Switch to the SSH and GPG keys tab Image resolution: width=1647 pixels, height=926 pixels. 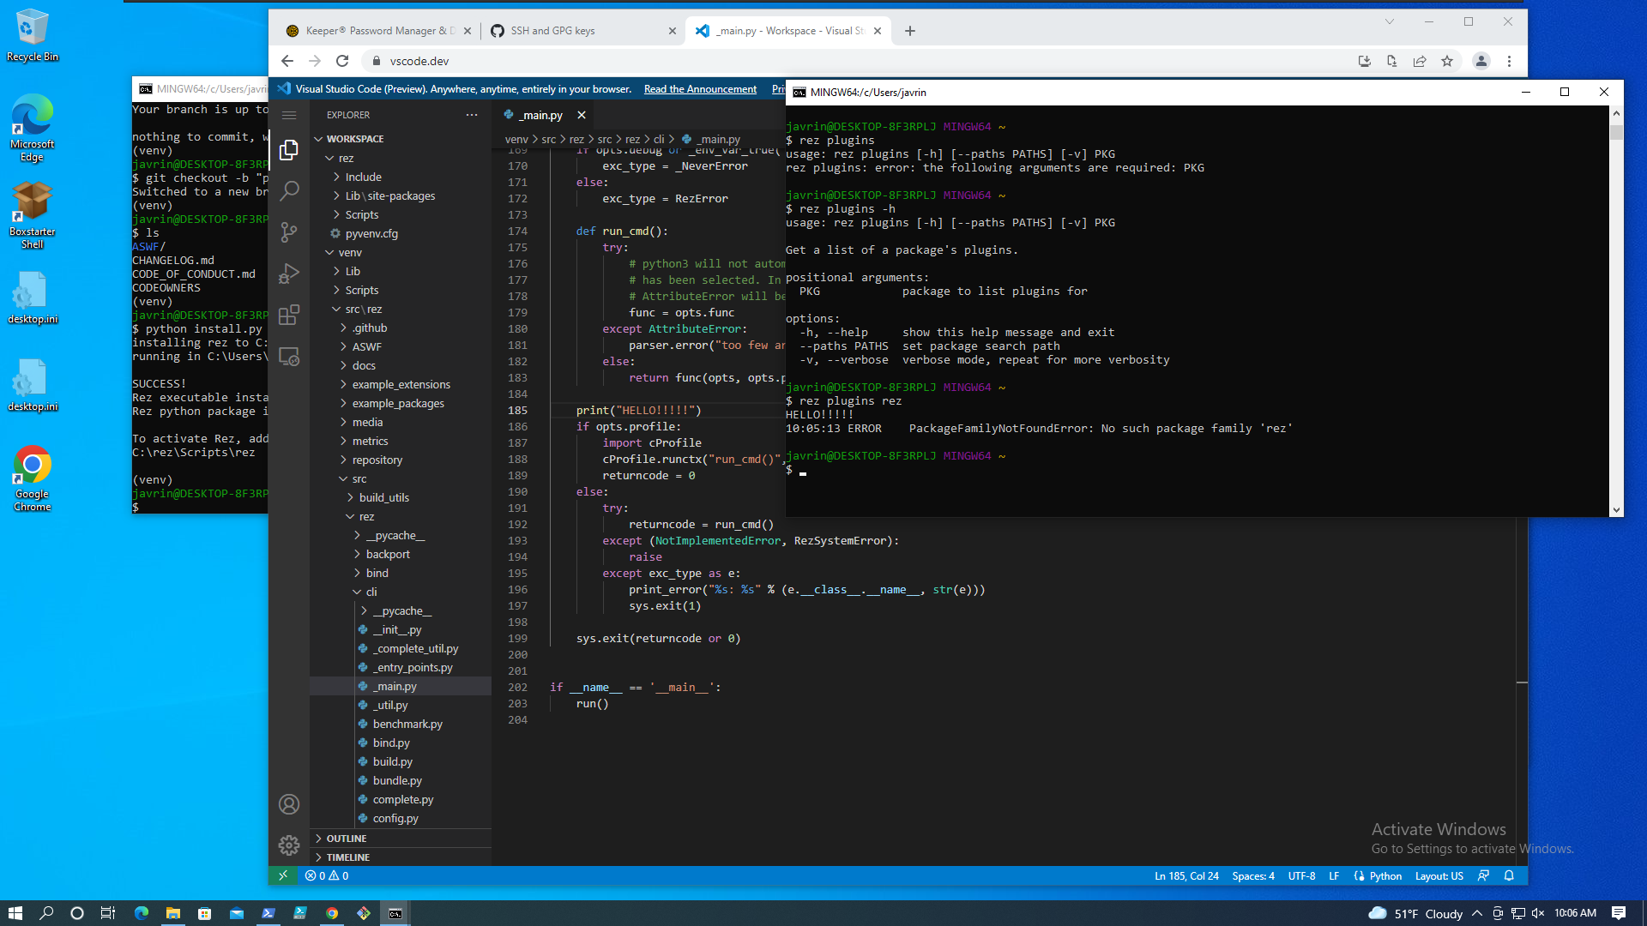[x=552, y=31]
